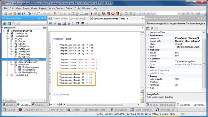Click the imagePrefix value Media/TablePictures/
The width and height of the screenshot is (208, 117).
tap(187, 41)
